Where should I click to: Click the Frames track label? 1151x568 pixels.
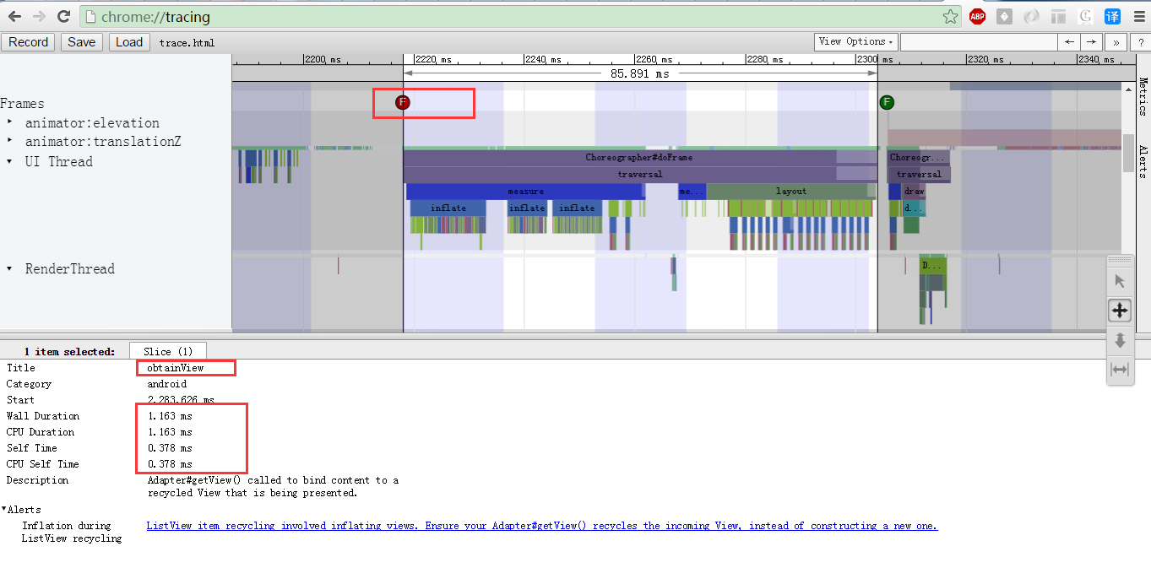(22, 103)
